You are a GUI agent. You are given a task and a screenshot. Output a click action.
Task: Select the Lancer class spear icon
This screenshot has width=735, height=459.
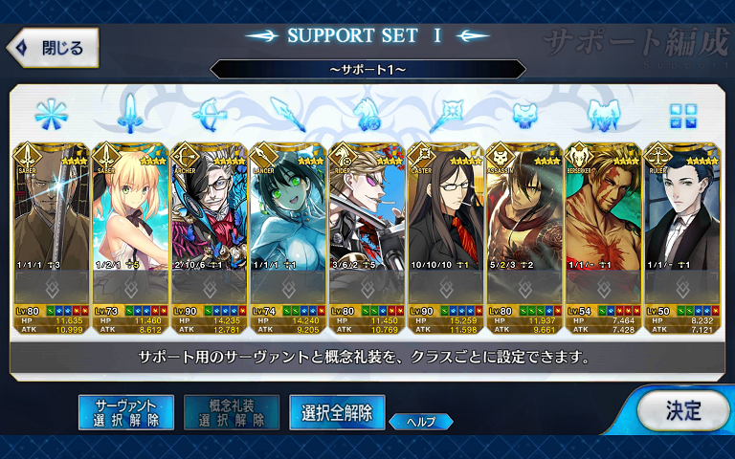[x=288, y=115]
